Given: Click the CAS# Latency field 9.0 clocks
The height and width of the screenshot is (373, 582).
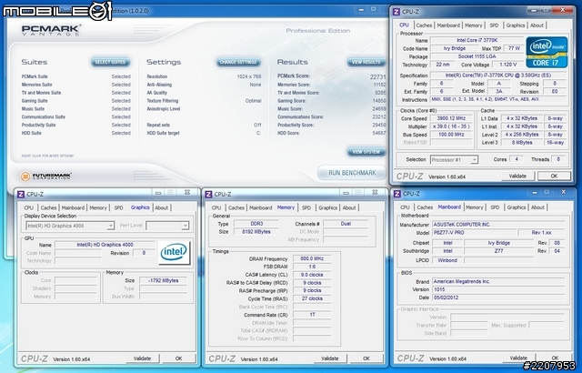Looking at the screenshot, I should pyautogui.click(x=312, y=275).
